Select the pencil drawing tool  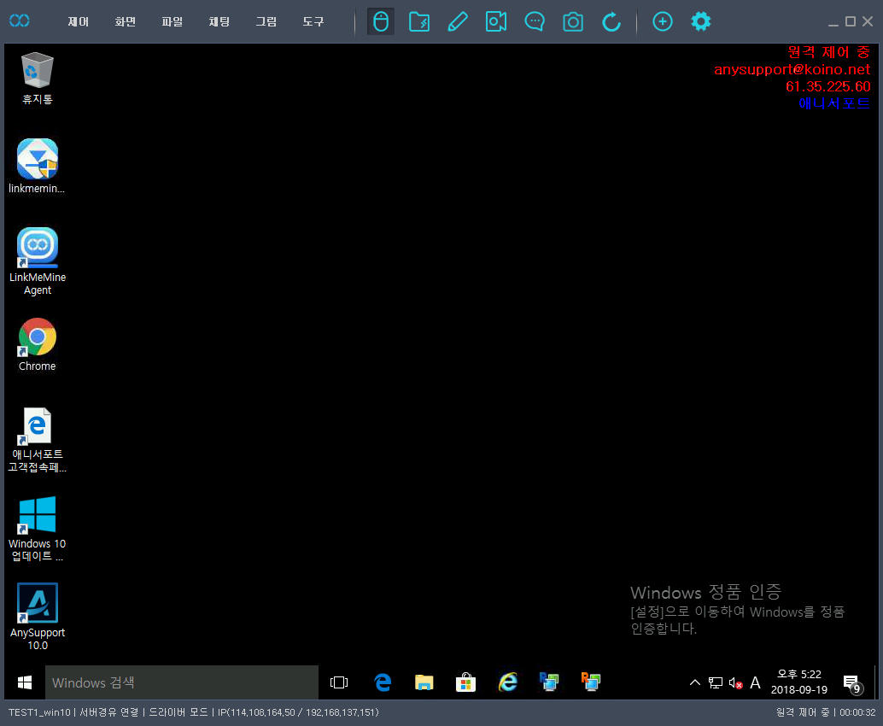click(x=458, y=21)
